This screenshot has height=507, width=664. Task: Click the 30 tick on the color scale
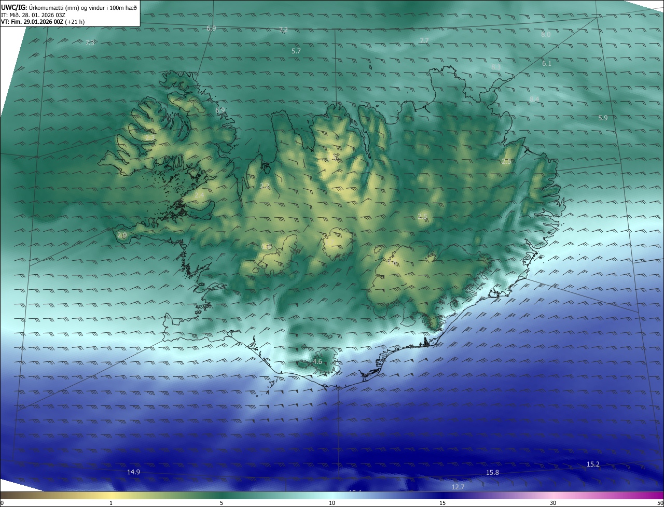553,503
